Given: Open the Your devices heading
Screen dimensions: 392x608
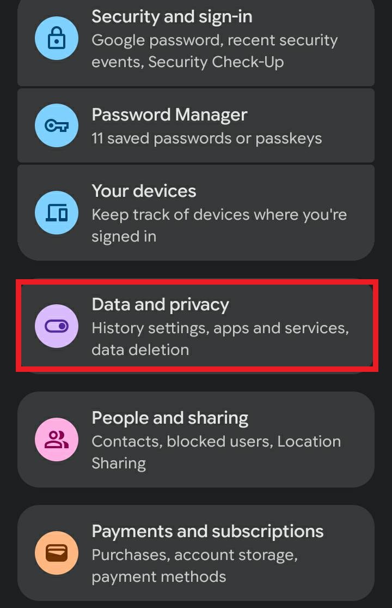Looking at the screenshot, I should tap(144, 191).
